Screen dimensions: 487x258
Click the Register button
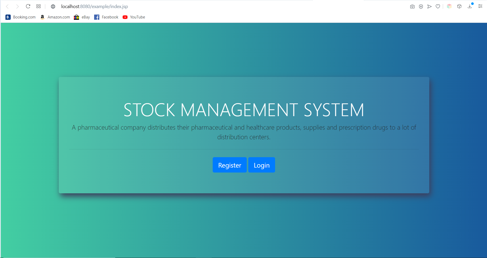(230, 165)
